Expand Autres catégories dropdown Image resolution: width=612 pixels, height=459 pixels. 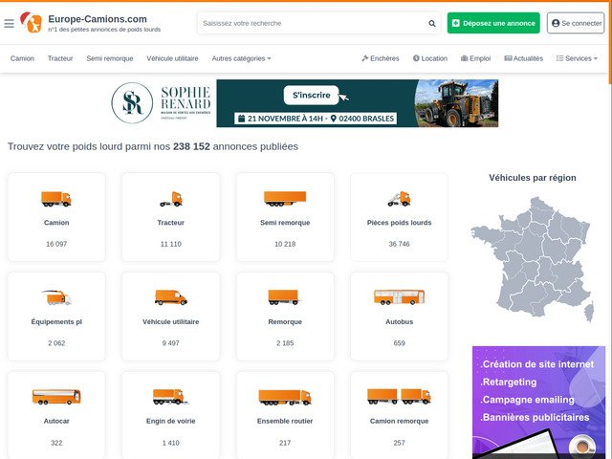pos(241,58)
